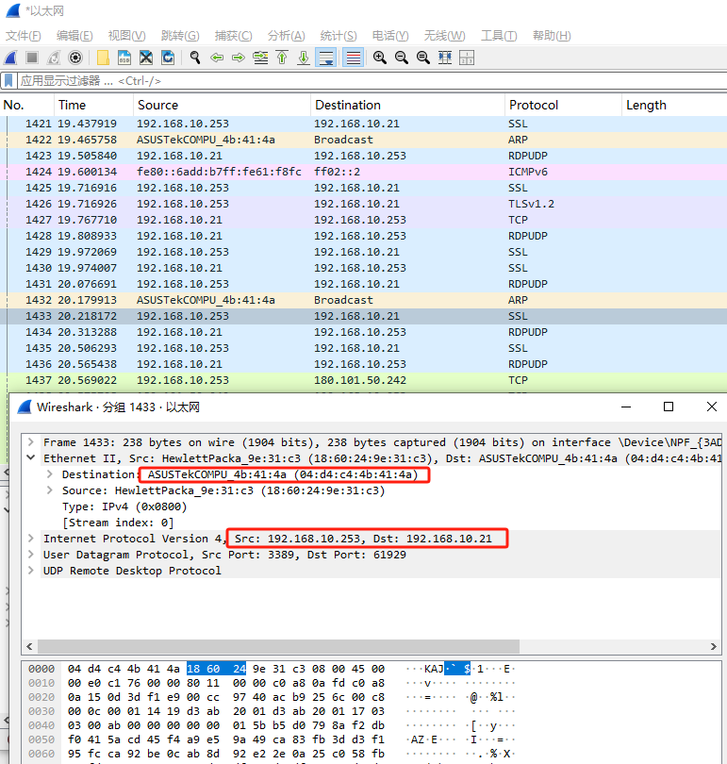Reload the capture file
This screenshot has height=764, width=727.
(x=168, y=58)
